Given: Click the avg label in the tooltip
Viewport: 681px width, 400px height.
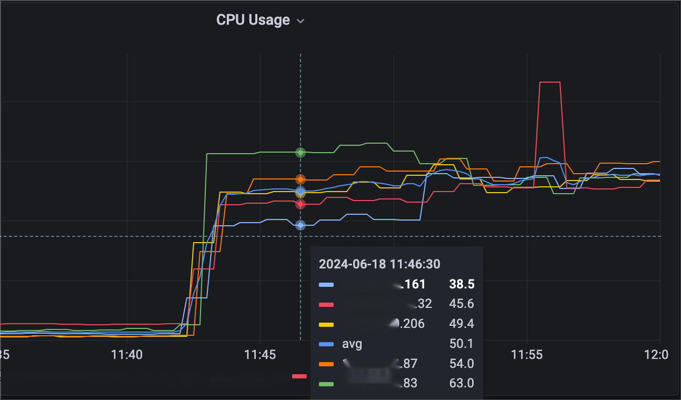Looking at the screenshot, I should pyautogui.click(x=352, y=344).
